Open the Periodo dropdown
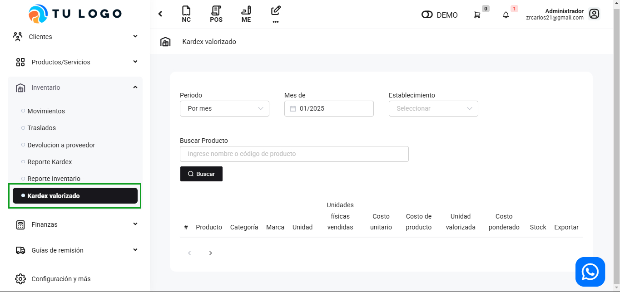 click(x=224, y=108)
